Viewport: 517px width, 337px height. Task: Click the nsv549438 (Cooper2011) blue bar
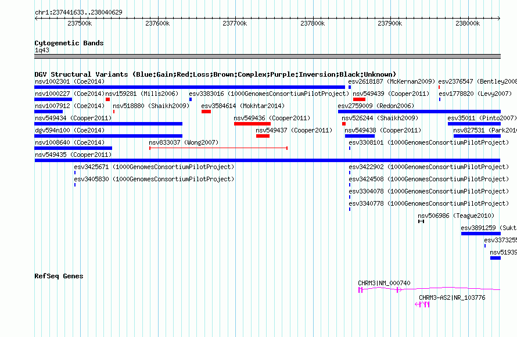(x=360, y=136)
